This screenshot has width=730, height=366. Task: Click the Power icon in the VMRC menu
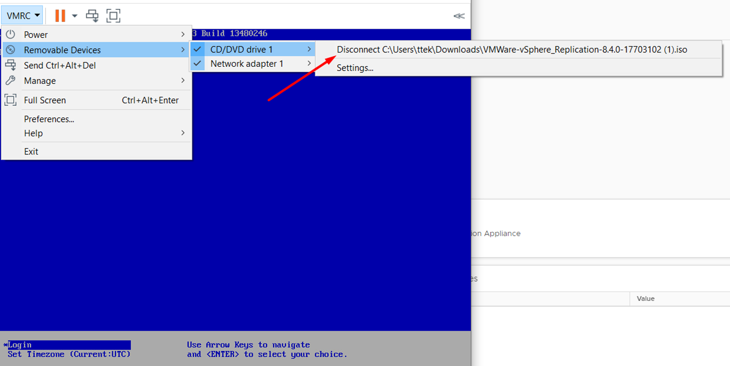pos(11,35)
